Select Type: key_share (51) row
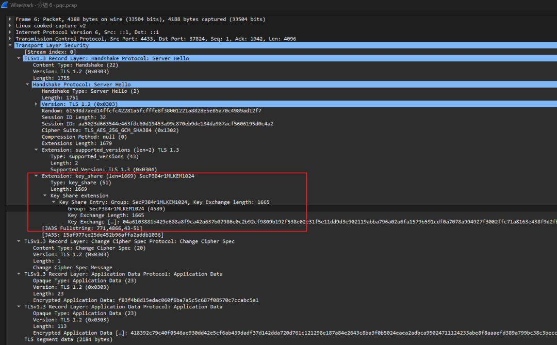This screenshot has width=557, height=345. pos(80,183)
